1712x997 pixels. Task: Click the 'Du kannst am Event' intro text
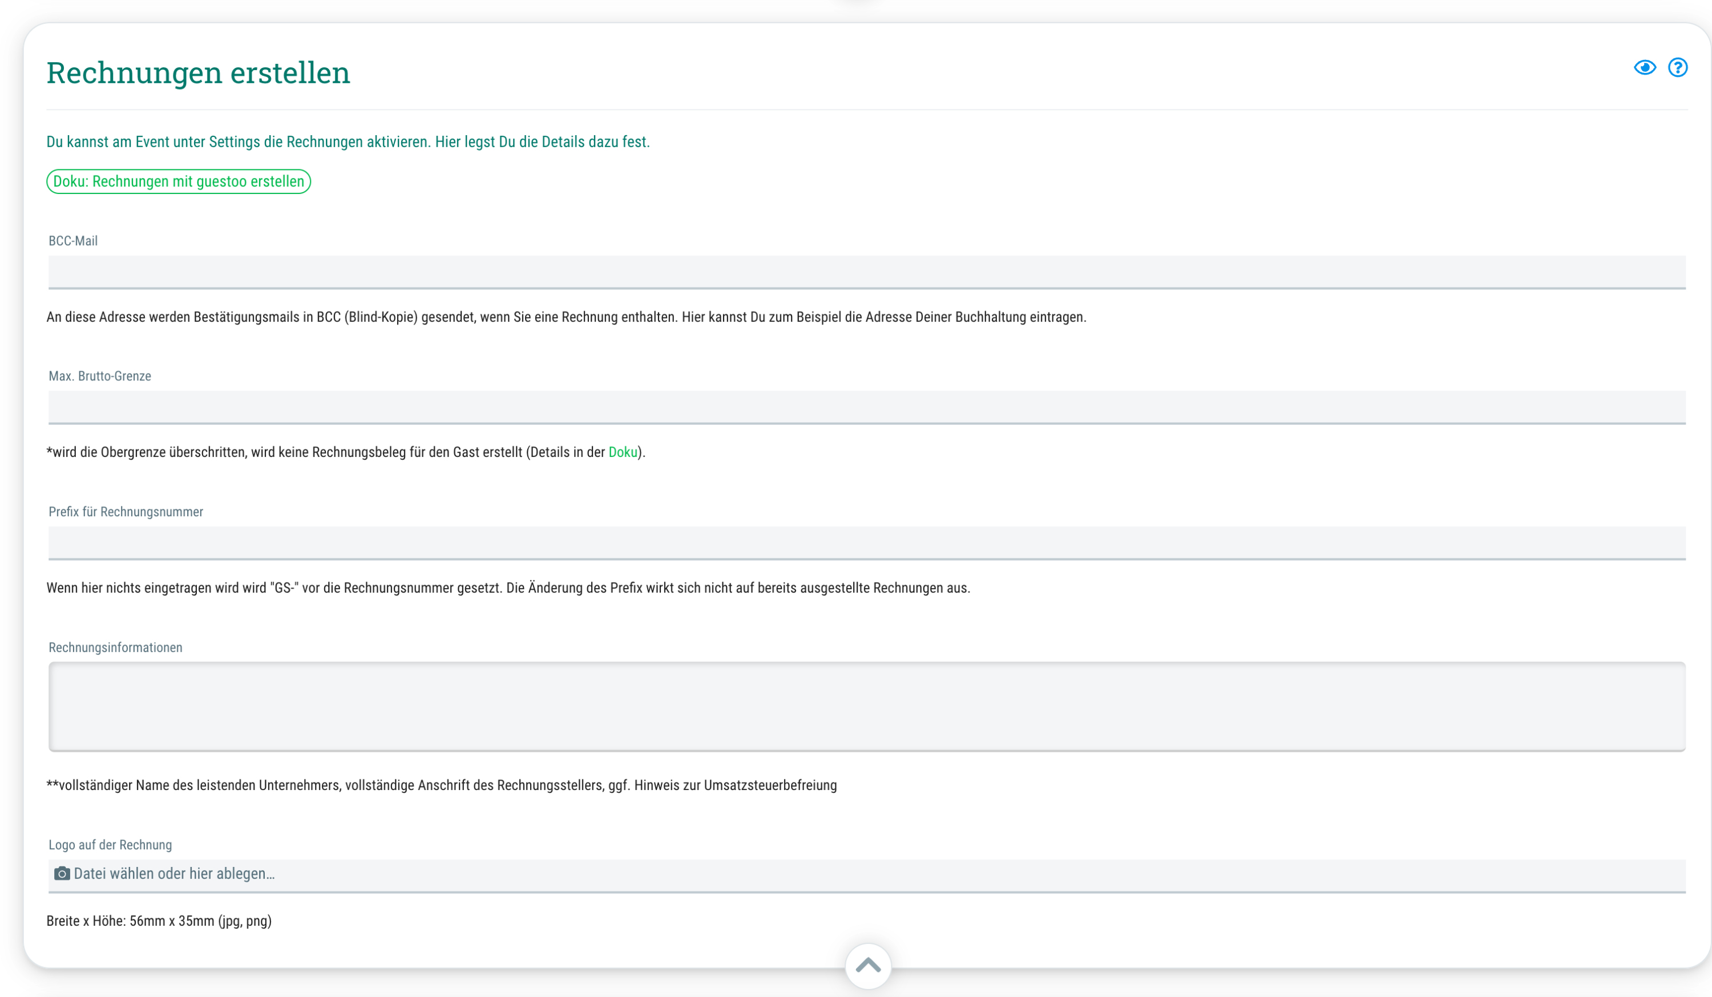click(x=348, y=142)
